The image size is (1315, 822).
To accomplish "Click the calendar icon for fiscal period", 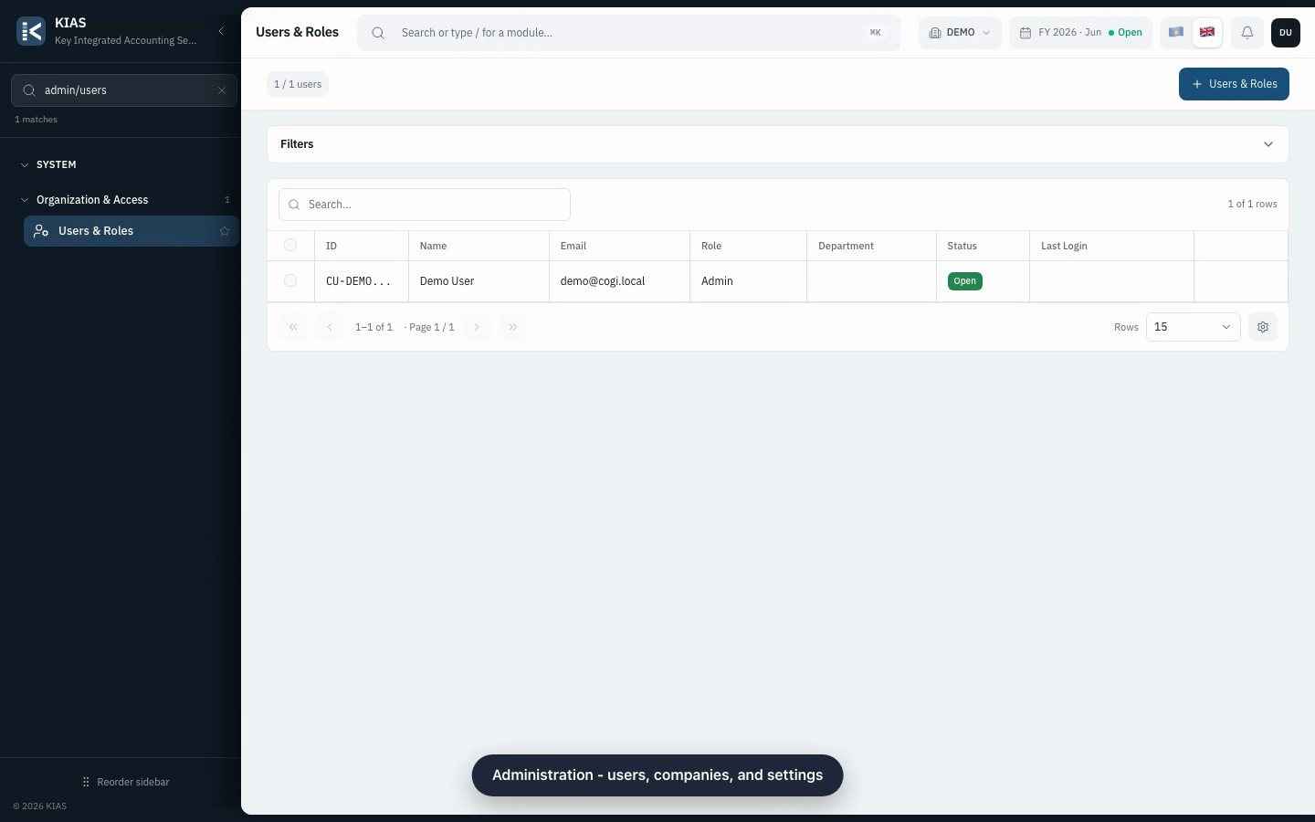I will pos(1026,33).
